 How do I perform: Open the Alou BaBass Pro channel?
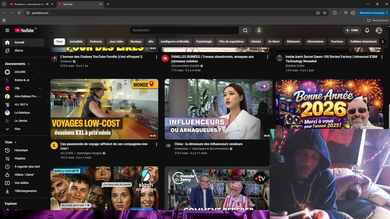click(x=23, y=96)
